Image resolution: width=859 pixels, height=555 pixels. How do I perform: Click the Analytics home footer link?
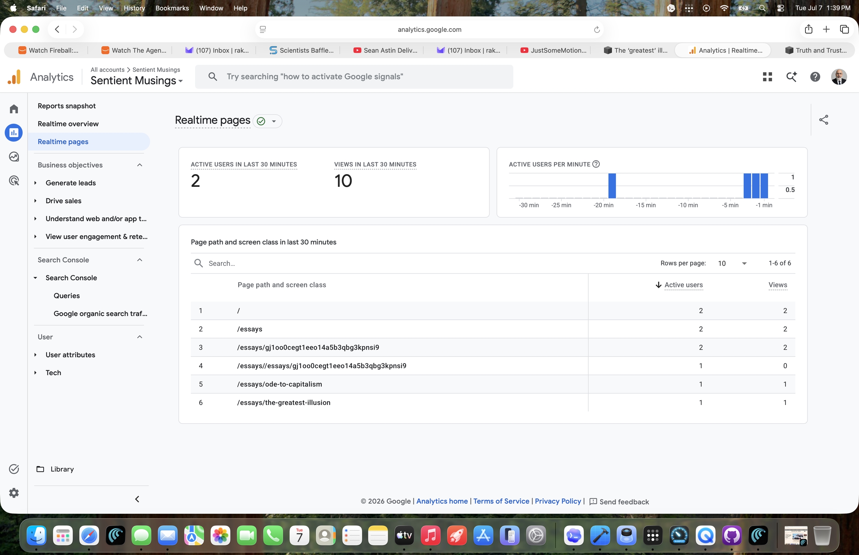(x=442, y=501)
